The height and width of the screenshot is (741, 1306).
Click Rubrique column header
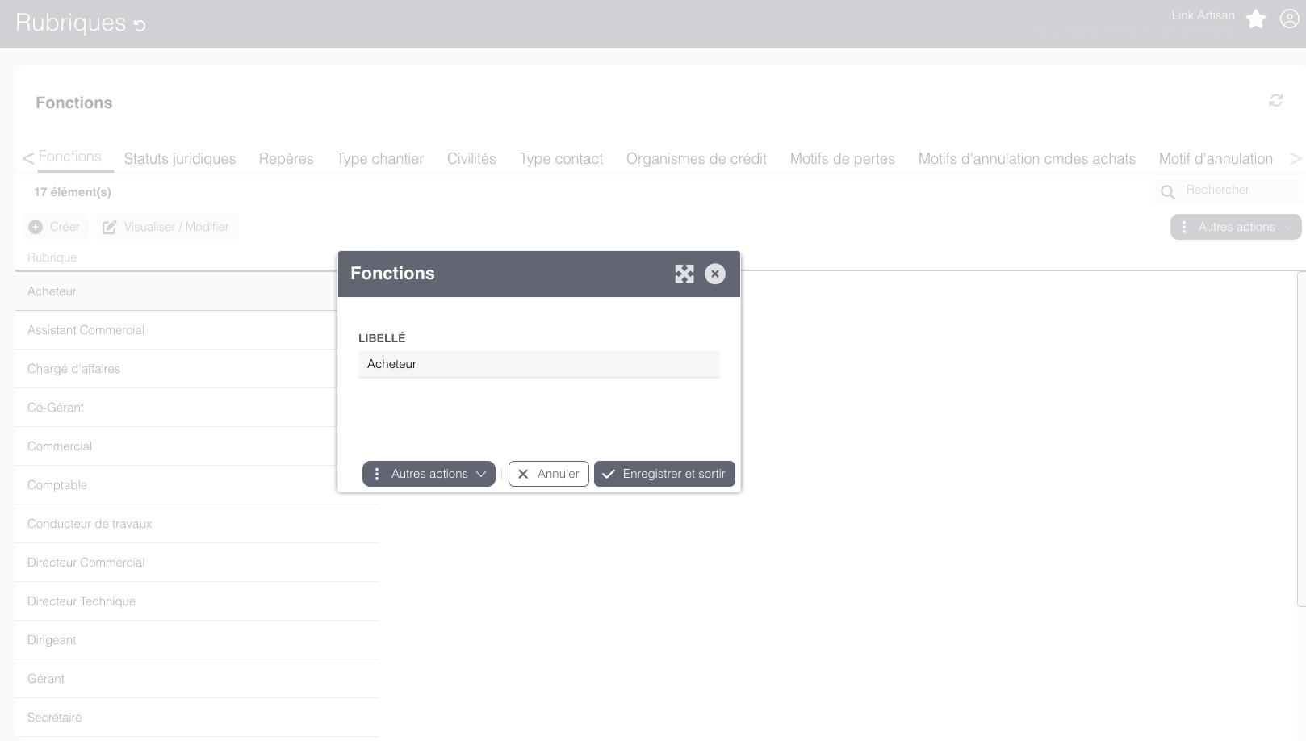coord(52,257)
